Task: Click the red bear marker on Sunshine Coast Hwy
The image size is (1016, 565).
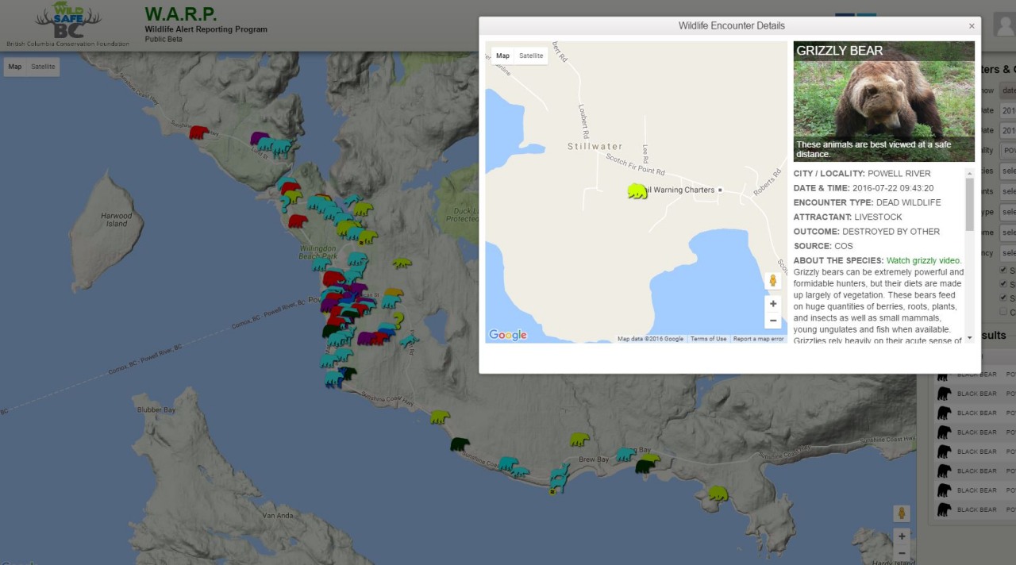Action: point(198,133)
